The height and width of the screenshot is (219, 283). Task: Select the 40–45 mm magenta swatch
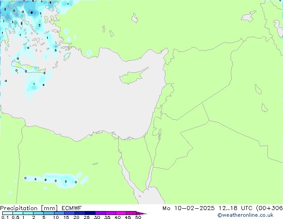click(121, 213)
